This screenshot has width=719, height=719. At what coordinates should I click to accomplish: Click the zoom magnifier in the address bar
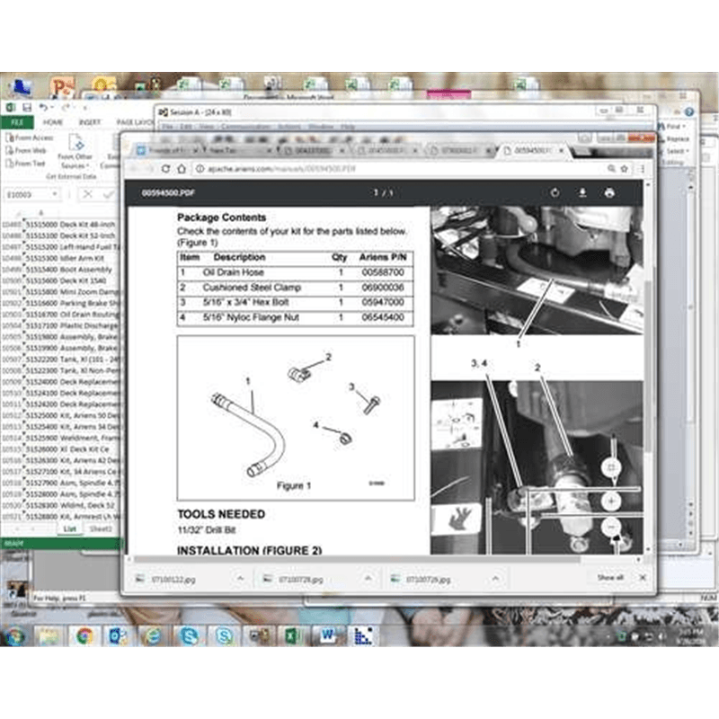[611, 169]
